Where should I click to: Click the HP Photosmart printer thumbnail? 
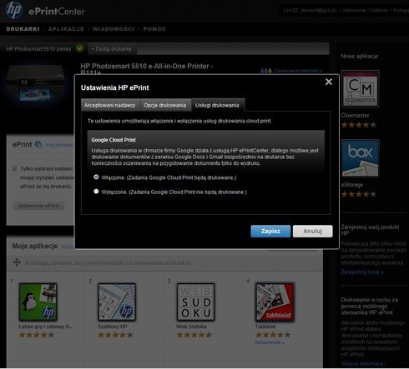pos(36,83)
